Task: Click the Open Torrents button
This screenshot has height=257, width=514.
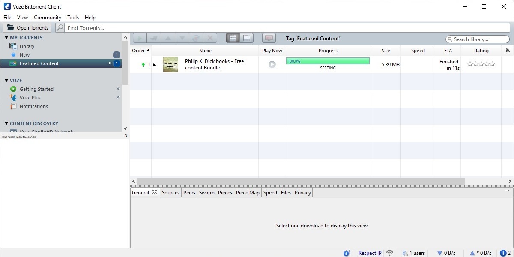Action: (x=27, y=27)
